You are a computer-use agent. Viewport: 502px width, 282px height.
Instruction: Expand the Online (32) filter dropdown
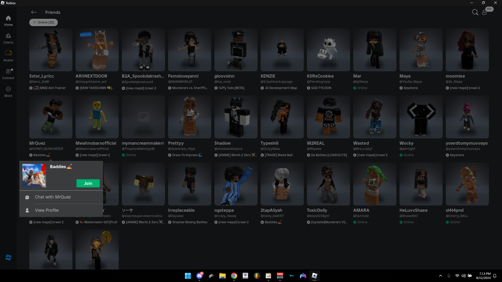(43, 22)
